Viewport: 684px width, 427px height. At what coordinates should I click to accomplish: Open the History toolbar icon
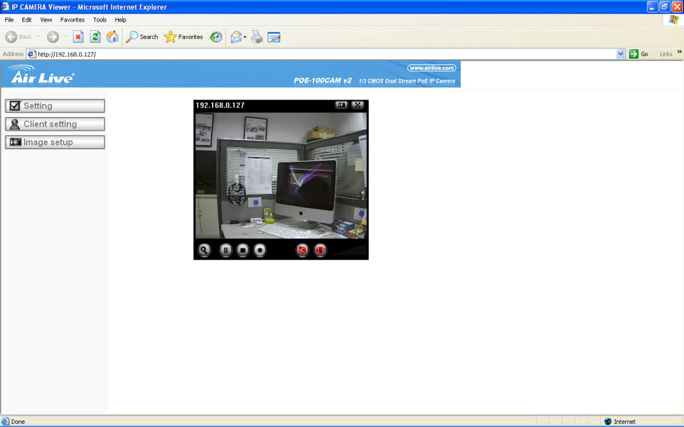pyautogui.click(x=216, y=37)
